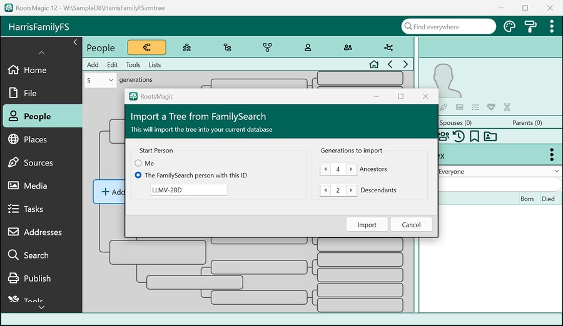This screenshot has height=326, width=563.
Task: Click the family index icon in side panel
Action: pos(444,136)
